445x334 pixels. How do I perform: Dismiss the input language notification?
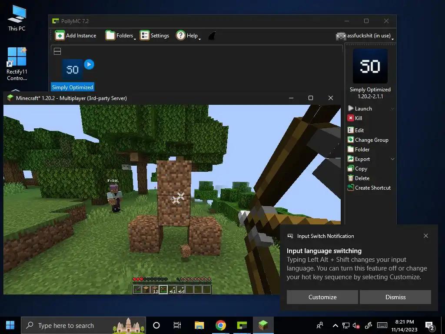point(395,297)
